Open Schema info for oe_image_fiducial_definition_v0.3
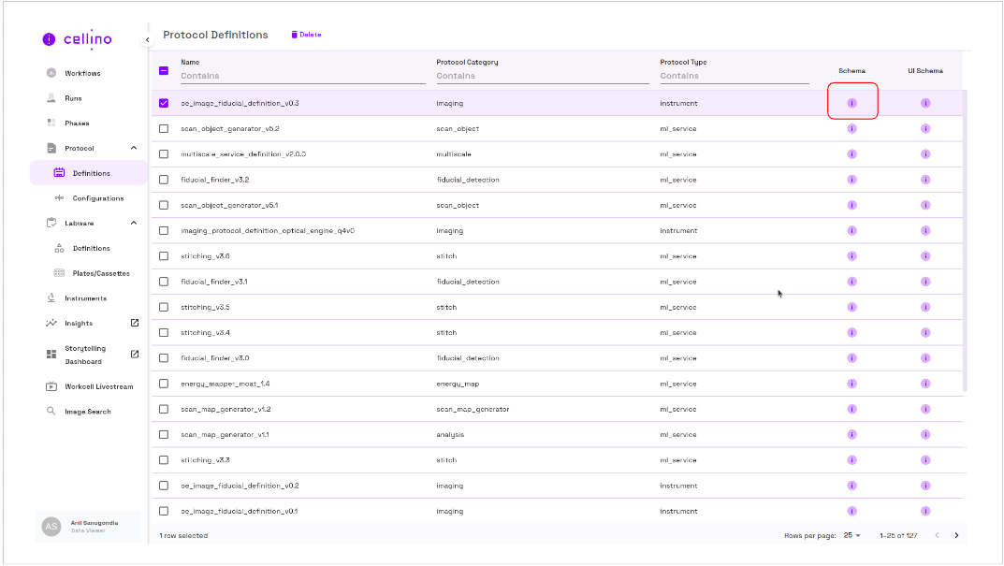 [851, 103]
